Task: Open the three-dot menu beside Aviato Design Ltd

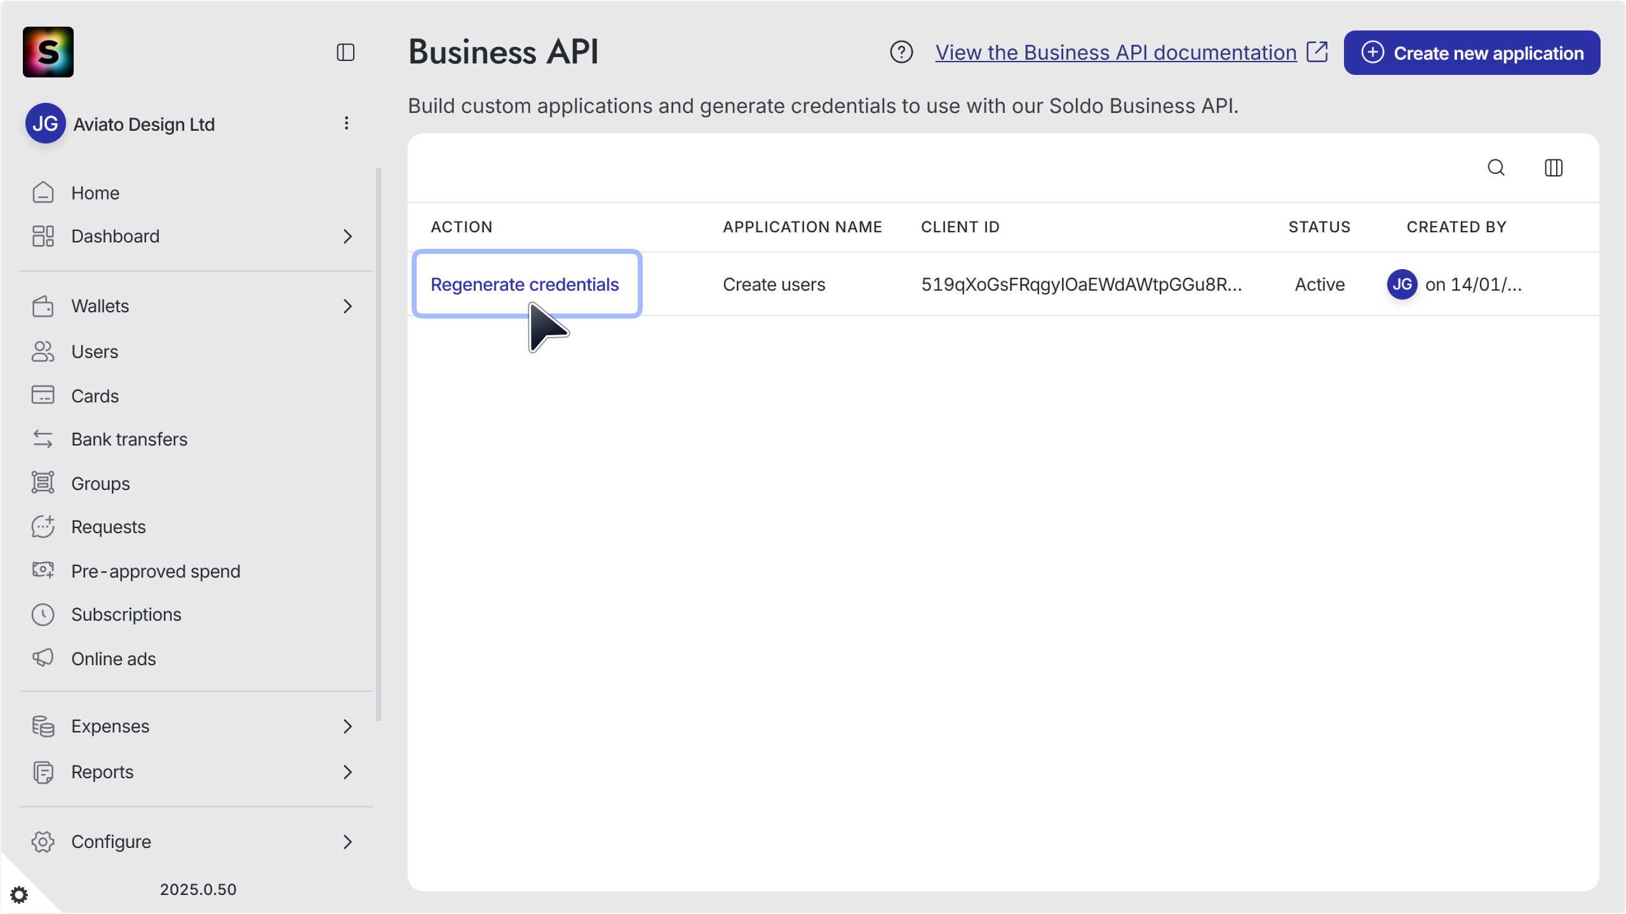Action: click(x=346, y=123)
